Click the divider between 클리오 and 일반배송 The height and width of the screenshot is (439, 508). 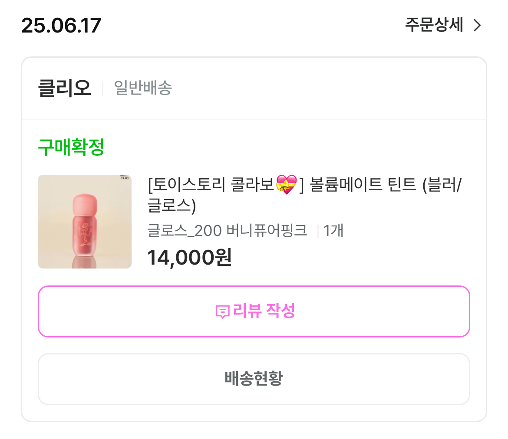[x=102, y=88]
